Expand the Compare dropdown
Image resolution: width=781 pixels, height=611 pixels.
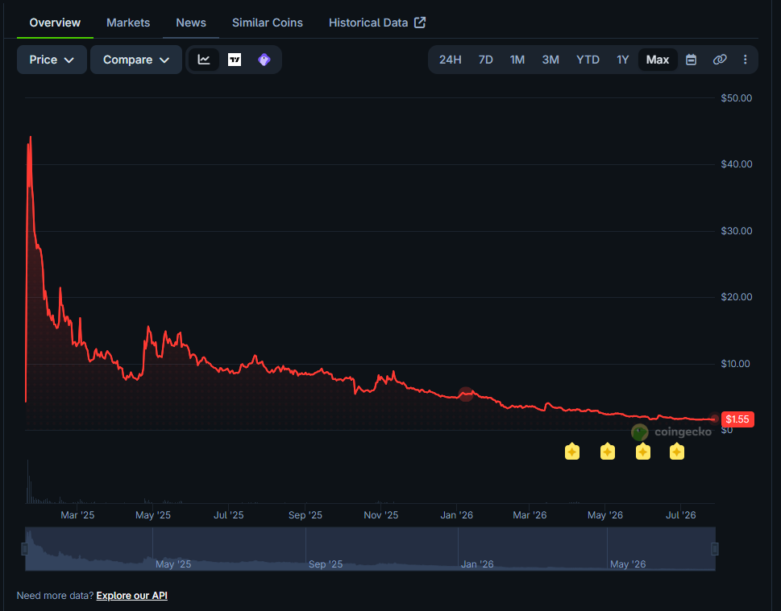(136, 60)
